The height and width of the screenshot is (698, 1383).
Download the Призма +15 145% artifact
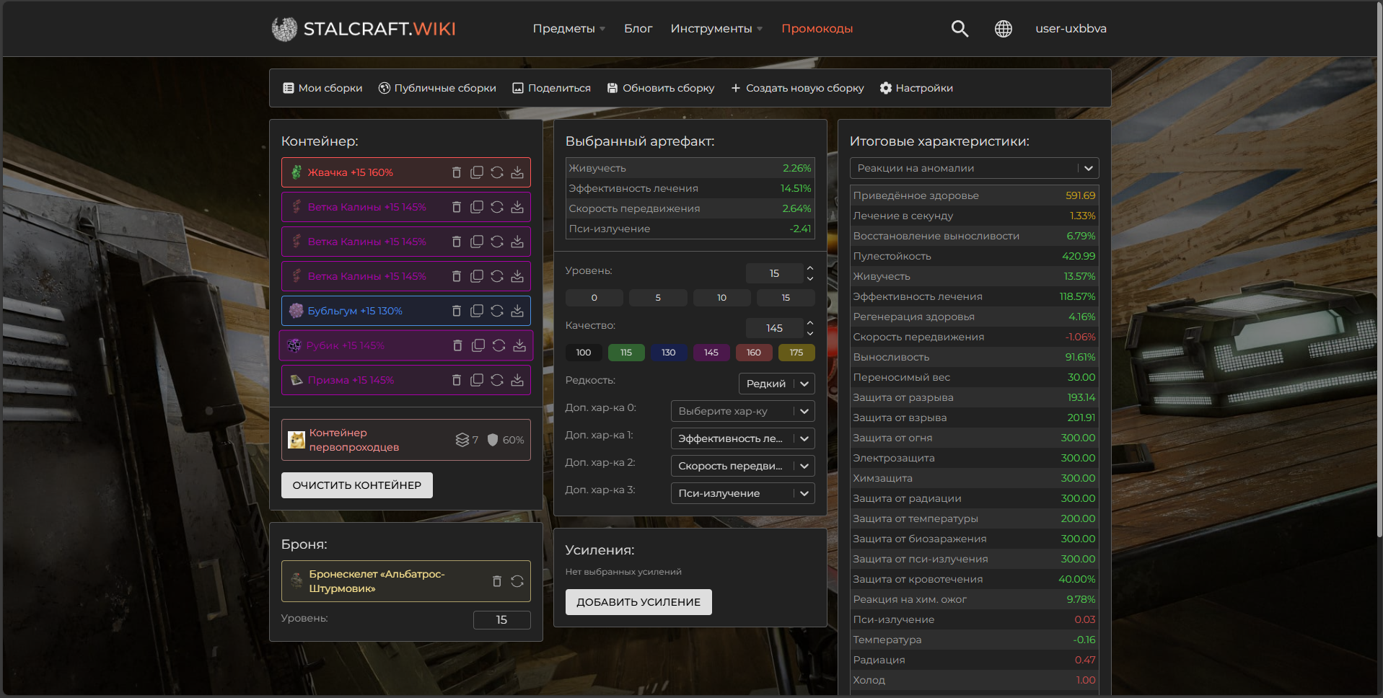pos(517,380)
